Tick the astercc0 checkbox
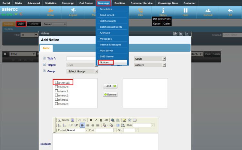Viewport: 242px width, 150px height. pos(56,87)
